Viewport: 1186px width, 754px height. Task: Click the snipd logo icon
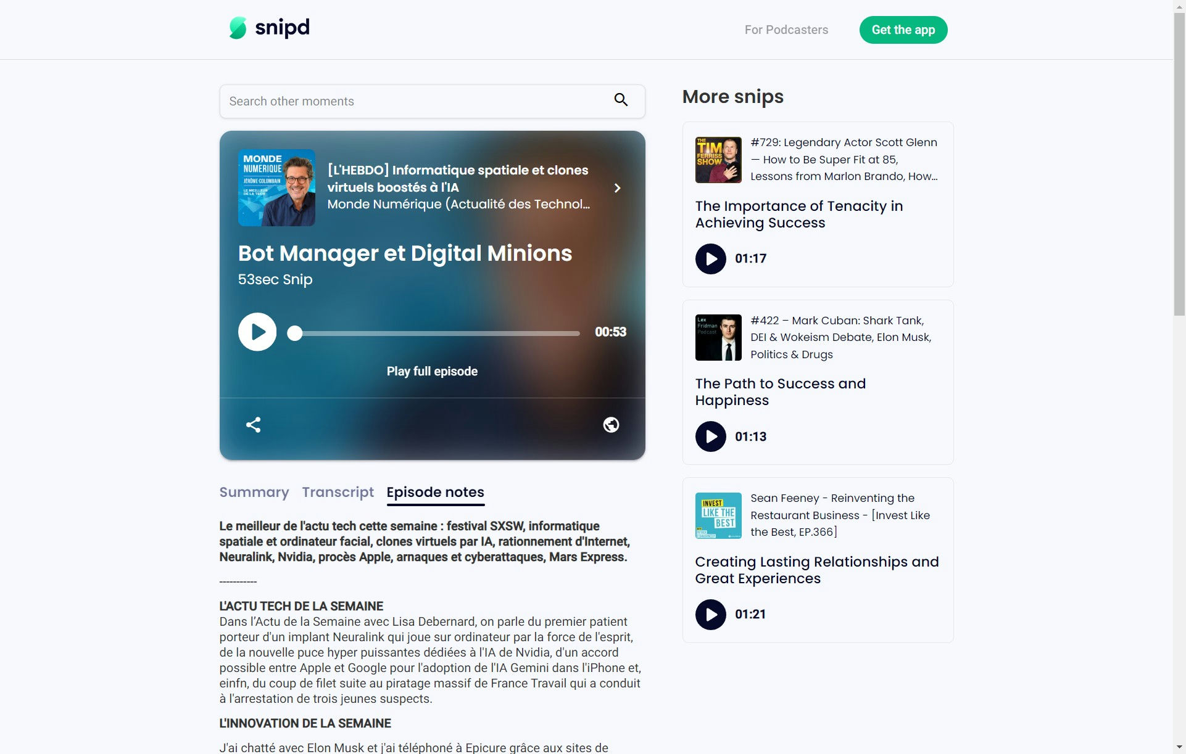click(x=238, y=28)
